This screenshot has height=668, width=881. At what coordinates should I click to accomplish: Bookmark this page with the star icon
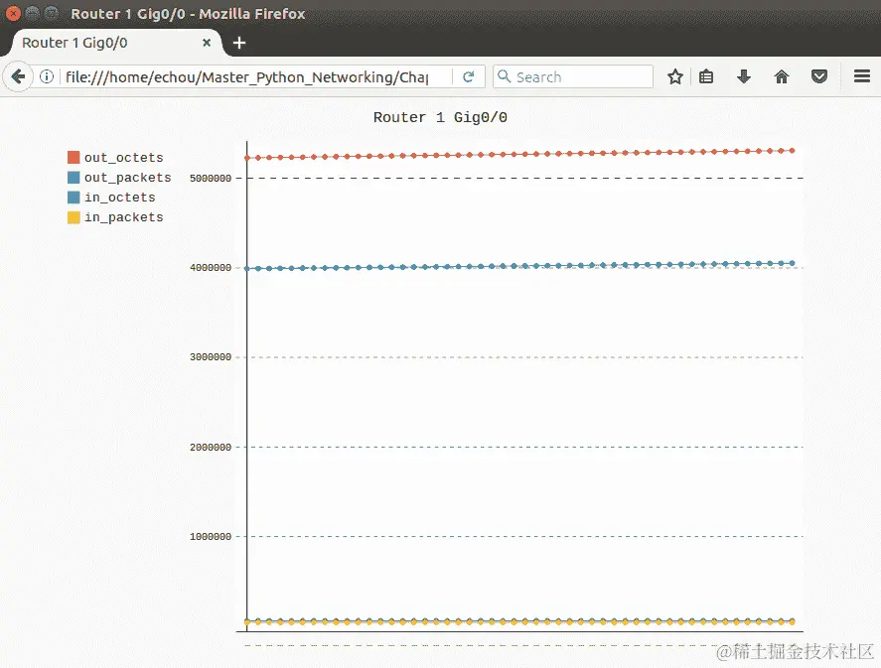tap(674, 76)
